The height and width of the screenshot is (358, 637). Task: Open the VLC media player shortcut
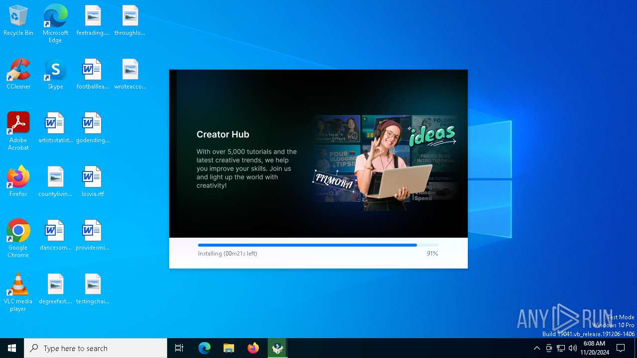pos(18,292)
